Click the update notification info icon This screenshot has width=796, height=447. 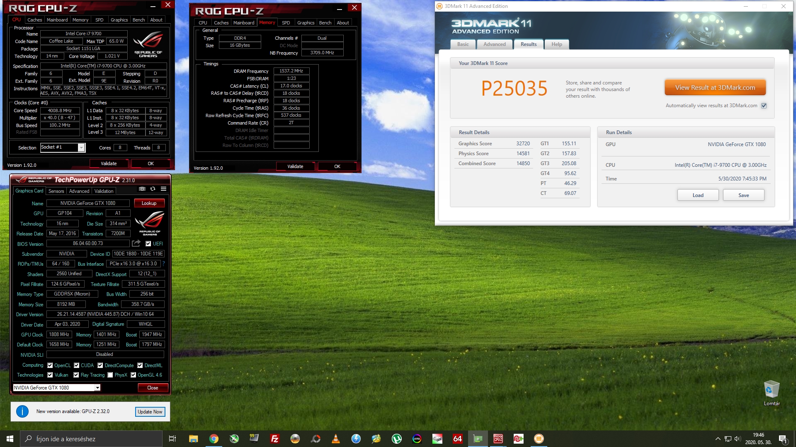[x=22, y=411]
